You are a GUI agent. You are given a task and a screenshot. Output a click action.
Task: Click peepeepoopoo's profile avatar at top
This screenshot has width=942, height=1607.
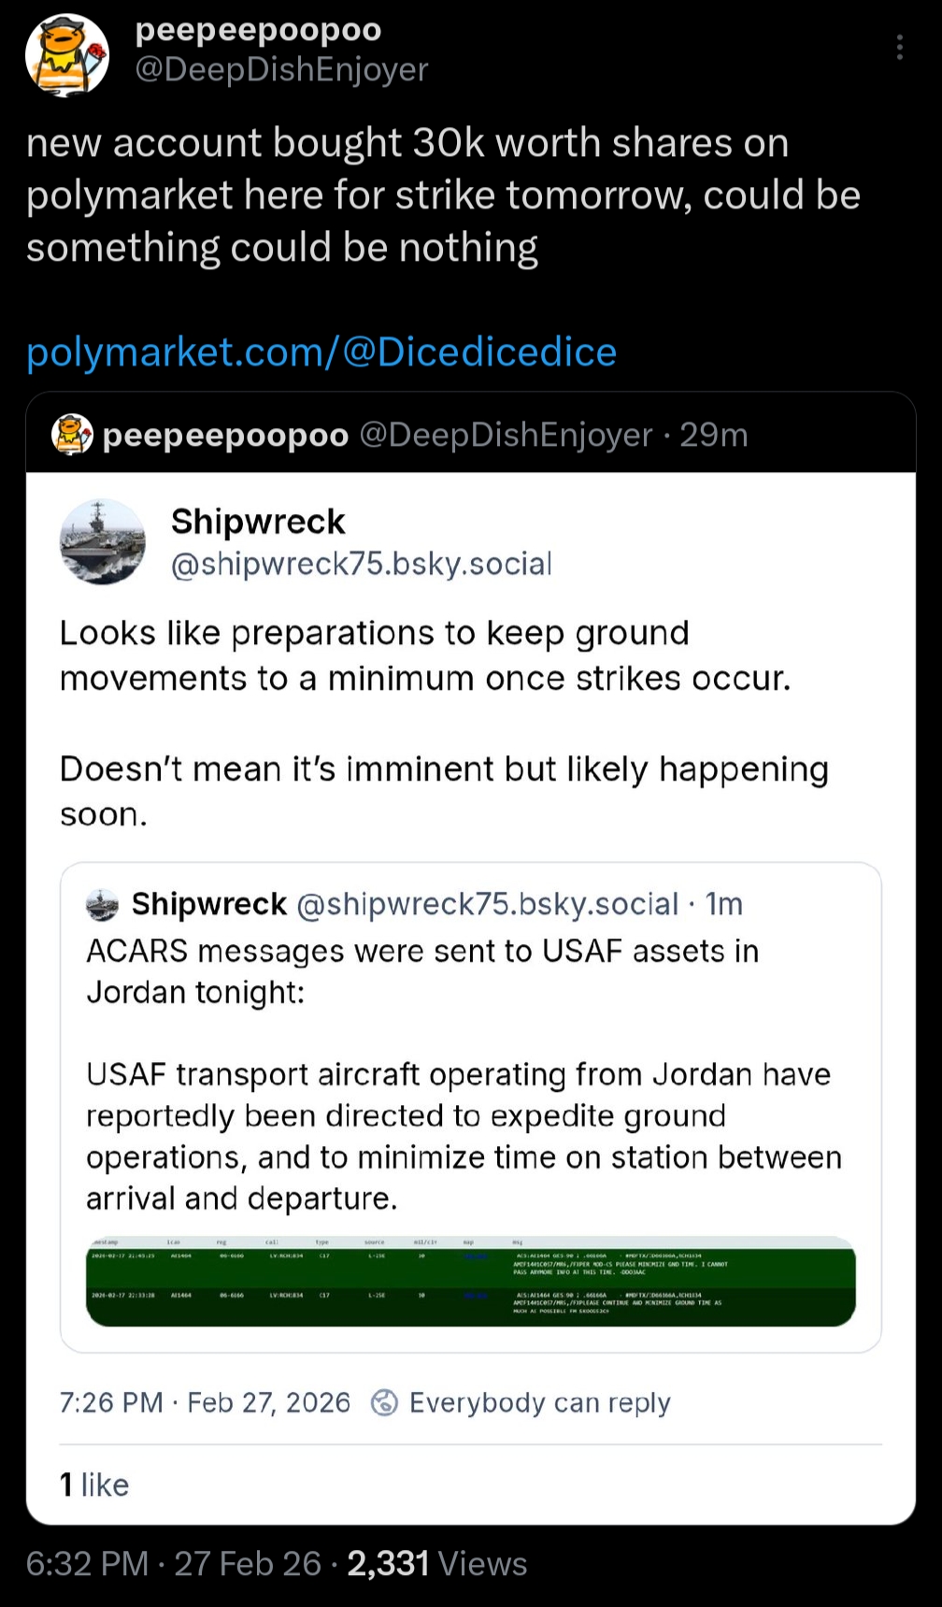click(66, 55)
